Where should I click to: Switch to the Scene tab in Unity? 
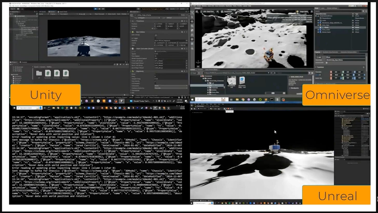coord(43,12)
